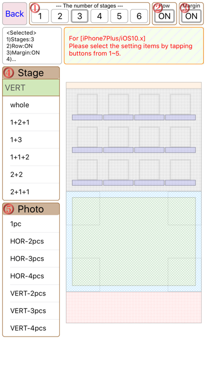Tap the Back button
Screen dimensions: 206x366
click(x=15, y=14)
